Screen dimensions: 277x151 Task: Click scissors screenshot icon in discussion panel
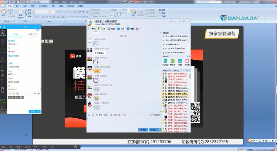click(13, 94)
